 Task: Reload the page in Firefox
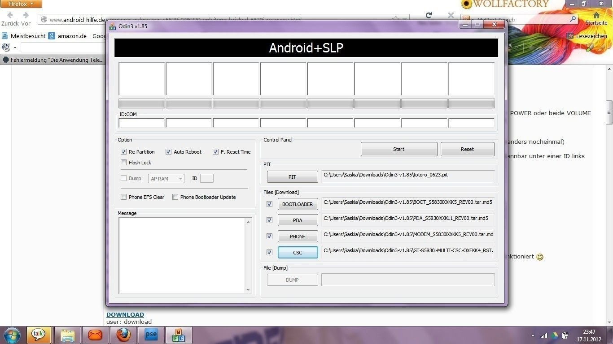click(429, 15)
